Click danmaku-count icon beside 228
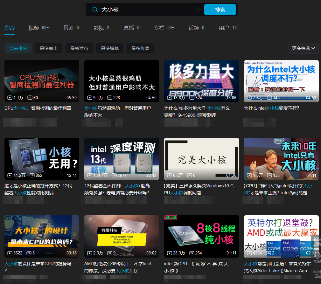The image size is (321, 284). pos(110,98)
